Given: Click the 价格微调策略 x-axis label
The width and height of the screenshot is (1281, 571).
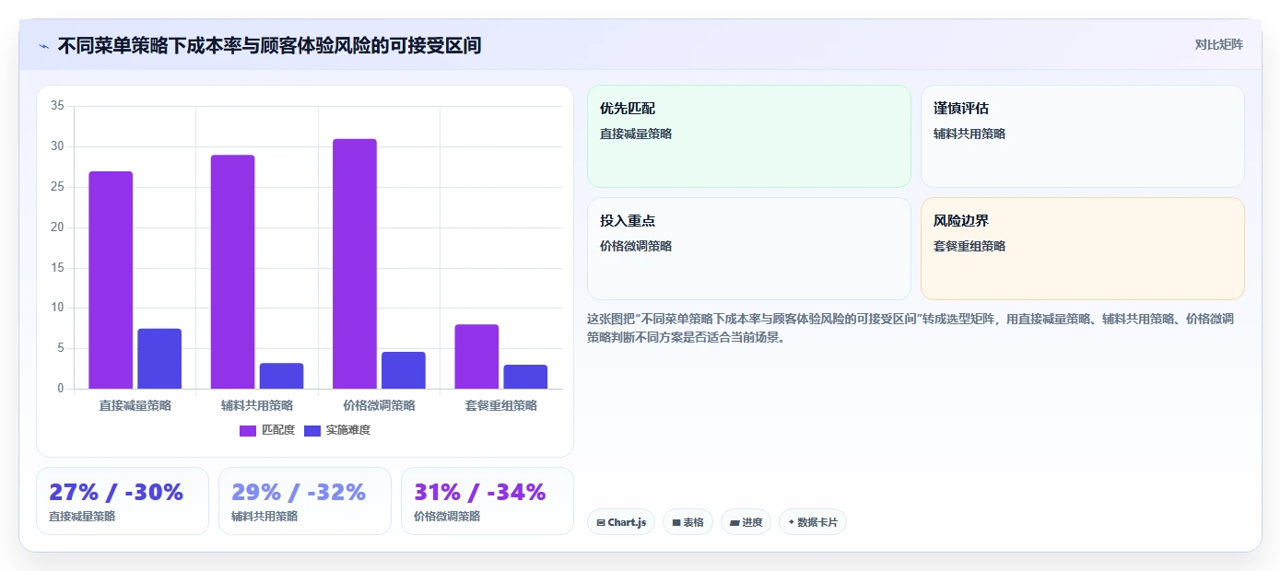Looking at the screenshot, I should pos(379,405).
